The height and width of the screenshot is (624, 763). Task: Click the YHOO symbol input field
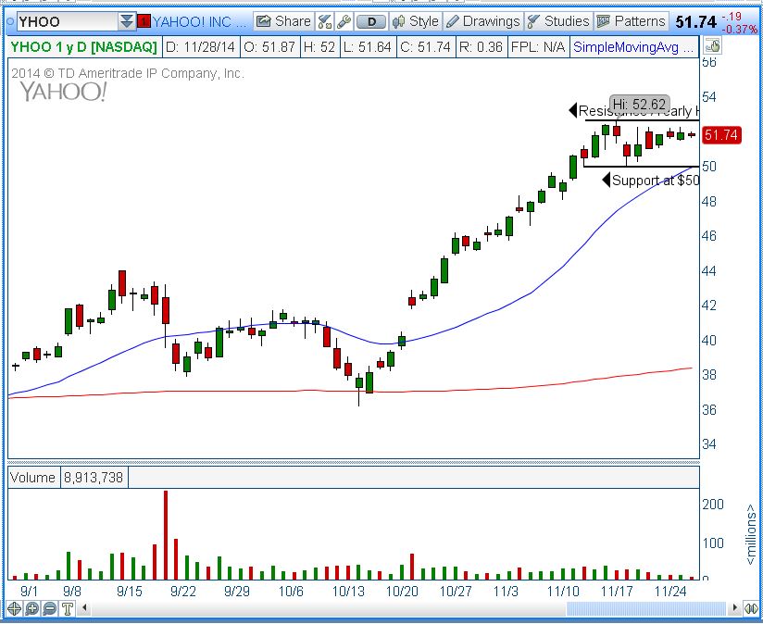pyautogui.click(x=68, y=21)
